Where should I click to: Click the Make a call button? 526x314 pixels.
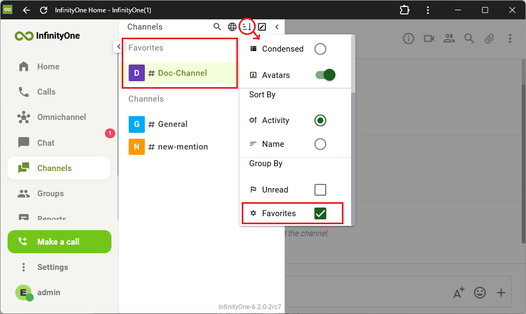[x=59, y=241]
